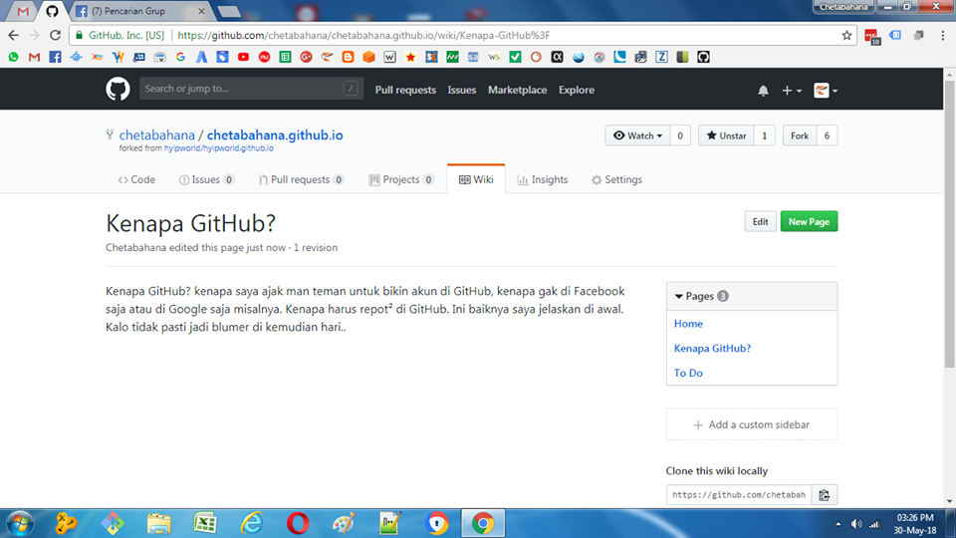Click the 1 revision history text
The width and height of the screenshot is (956, 538).
[x=316, y=248]
